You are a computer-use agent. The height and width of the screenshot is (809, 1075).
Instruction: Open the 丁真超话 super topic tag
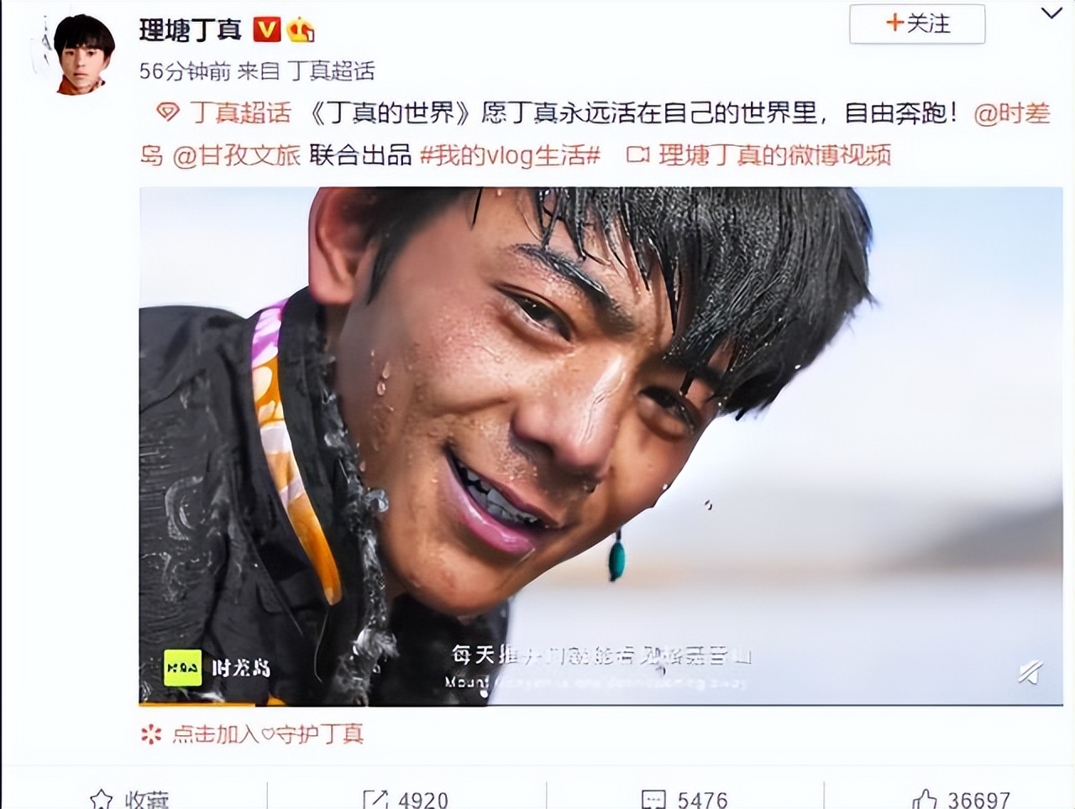(240, 112)
